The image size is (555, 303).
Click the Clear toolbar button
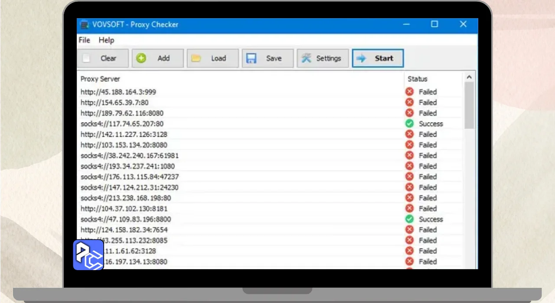pos(103,58)
